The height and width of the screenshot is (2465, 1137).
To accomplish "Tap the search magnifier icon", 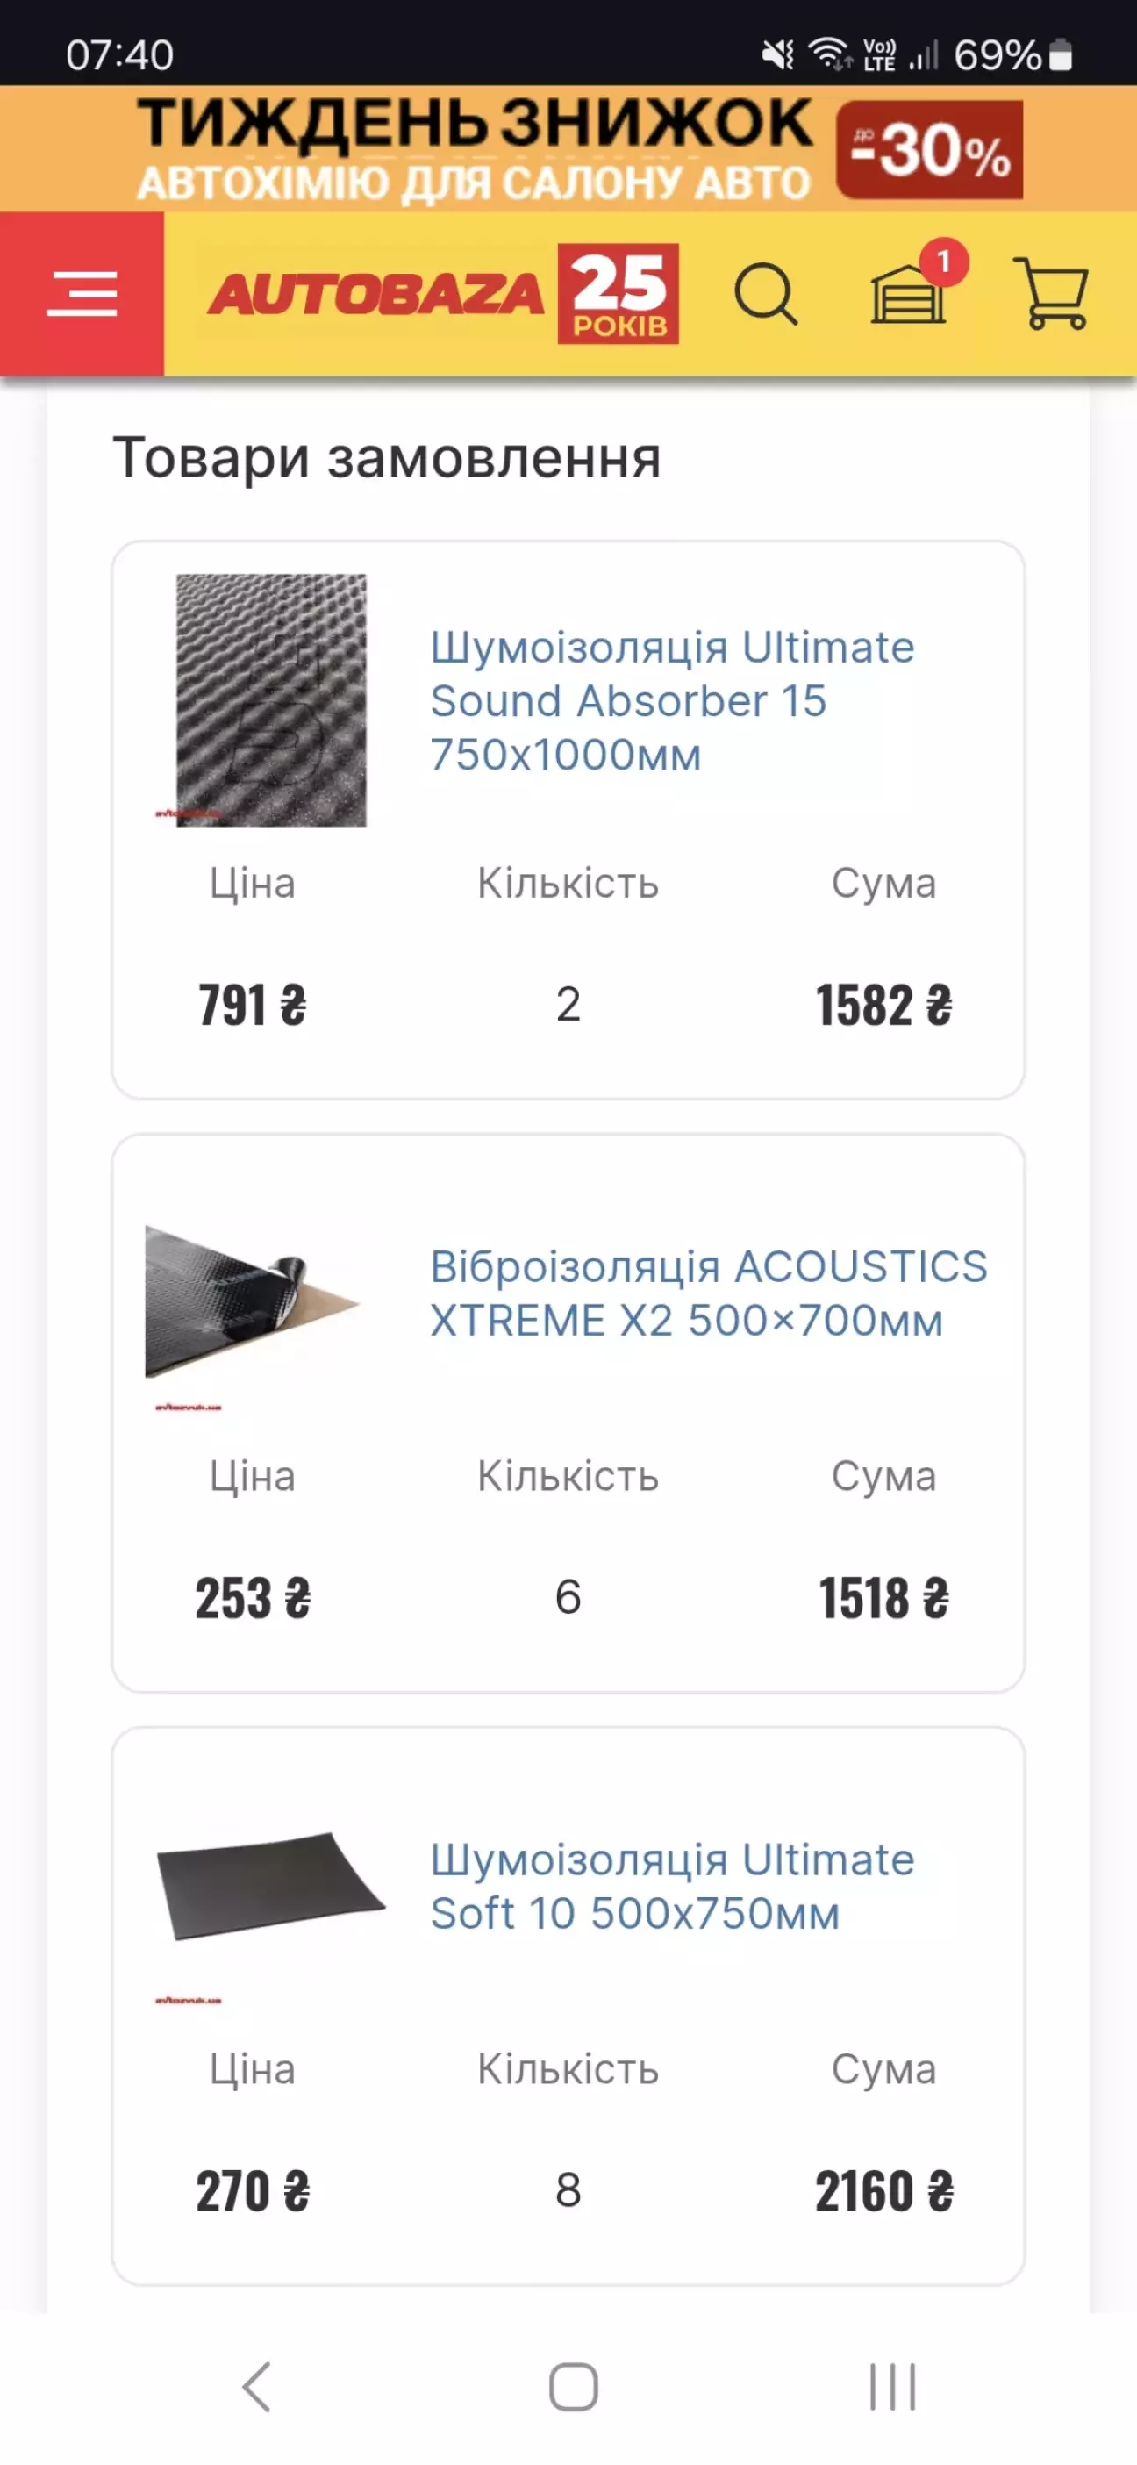I will coord(765,294).
